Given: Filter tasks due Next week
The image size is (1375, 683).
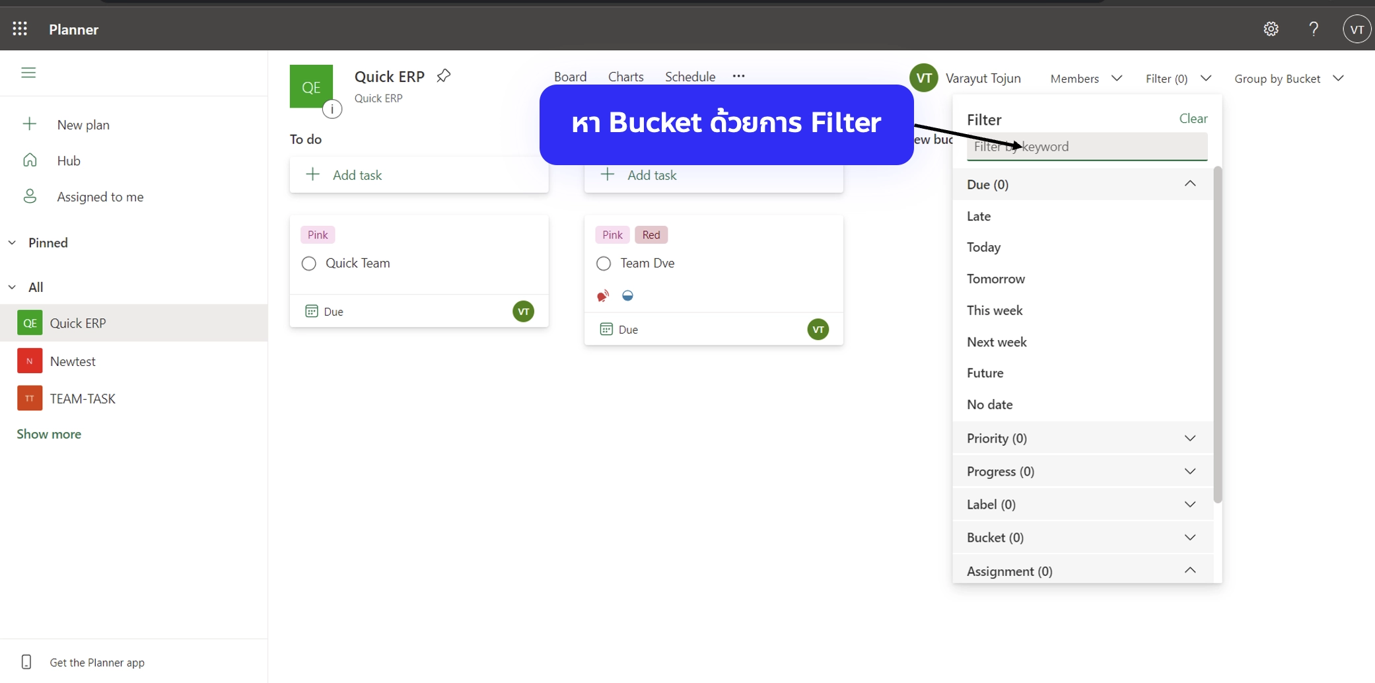Looking at the screenshot, I should (996, 342).
